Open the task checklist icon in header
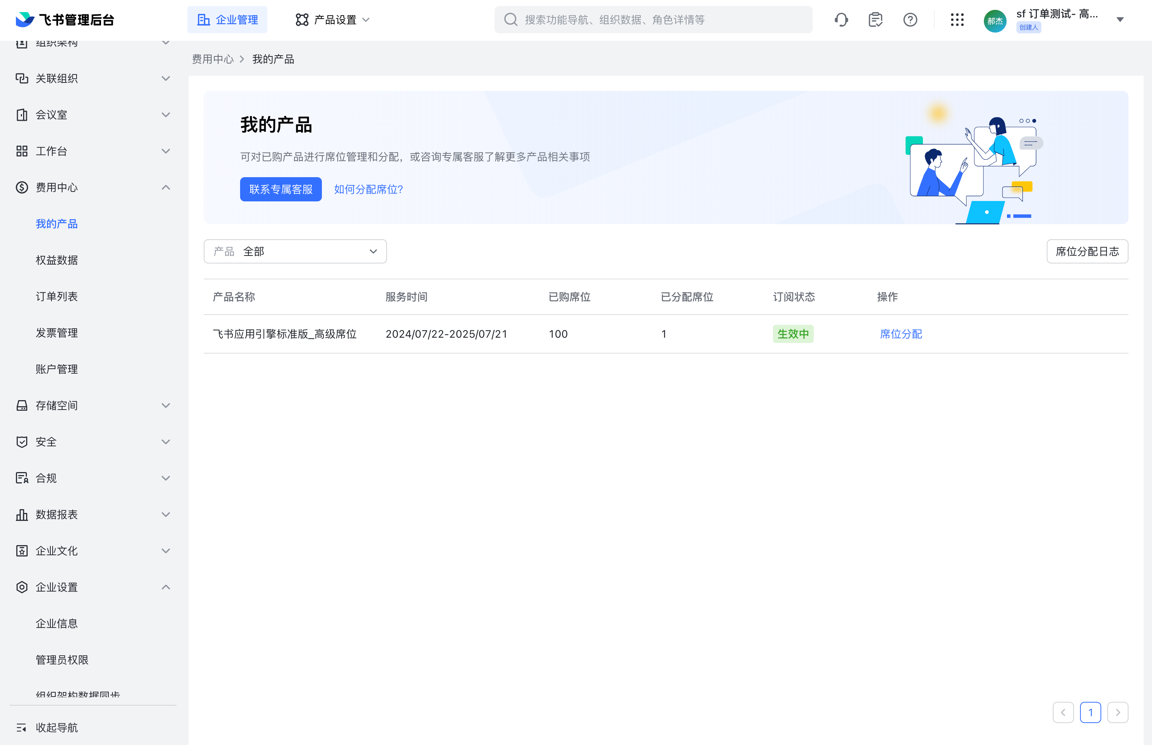1152x745 pixels. 876,20
